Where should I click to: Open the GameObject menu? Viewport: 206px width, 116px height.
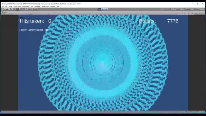click(17, 6)
